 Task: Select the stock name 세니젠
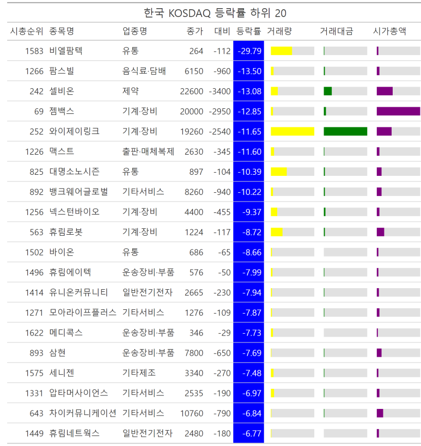click(x=62, y=373)
